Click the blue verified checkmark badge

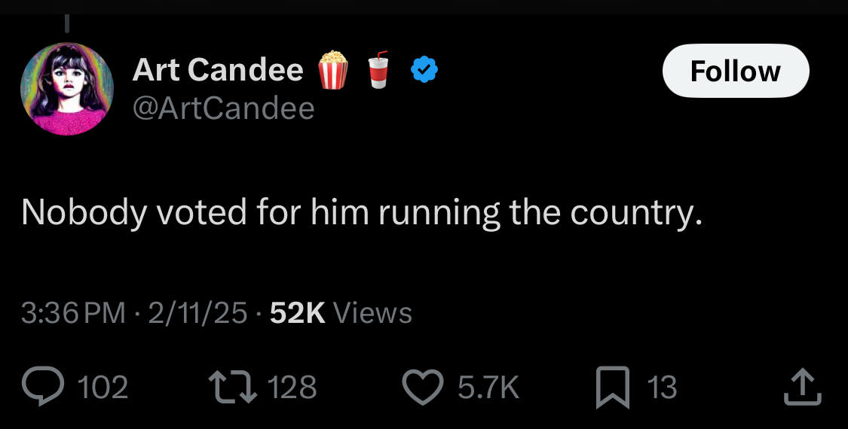point(424,71)
